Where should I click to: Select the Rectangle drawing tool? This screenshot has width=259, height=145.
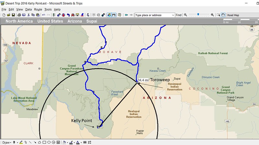pyautogui.click(x=44, y=142)
